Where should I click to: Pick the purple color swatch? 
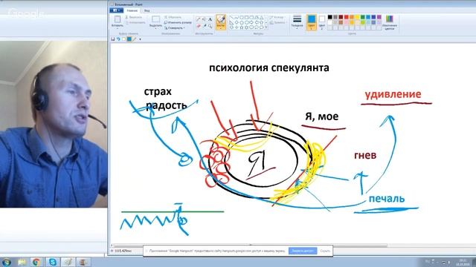tap(379, 17)
